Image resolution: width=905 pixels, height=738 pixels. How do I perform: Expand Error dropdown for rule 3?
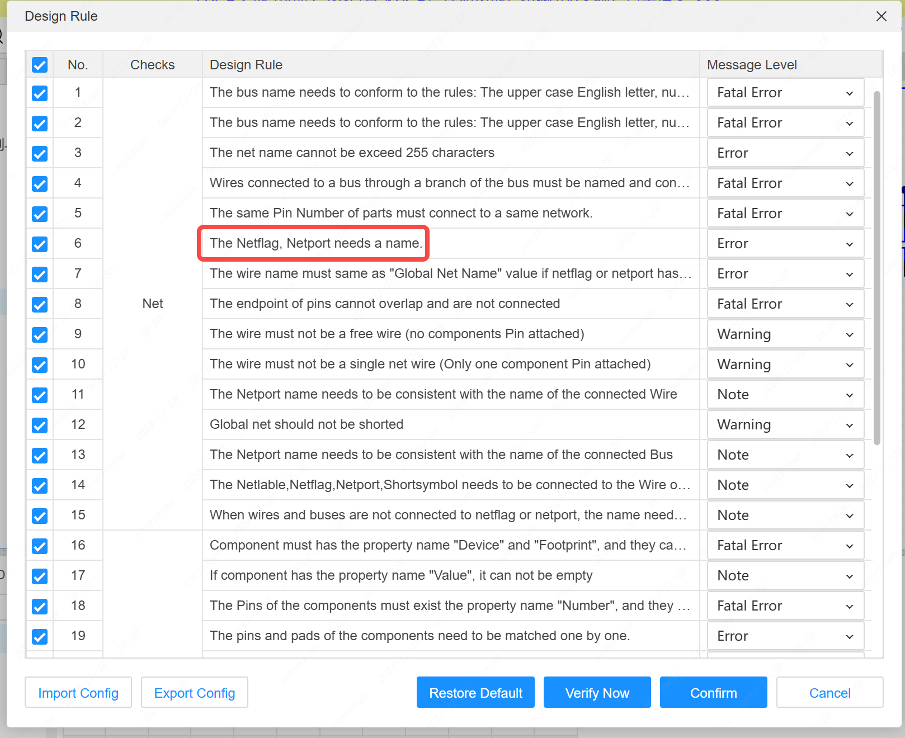point(785,153)
